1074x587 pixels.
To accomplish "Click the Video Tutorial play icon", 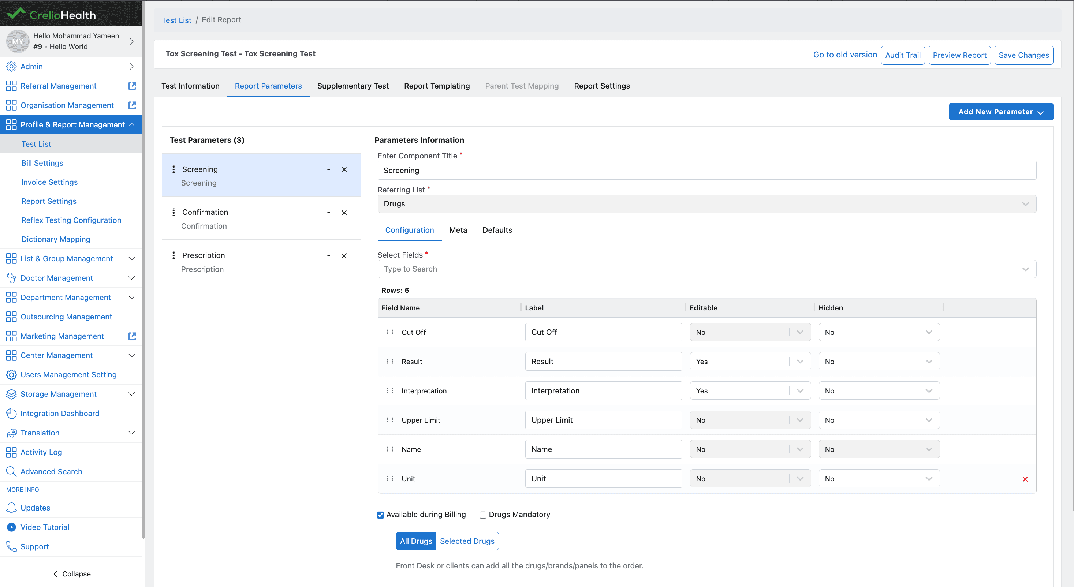I will [x=11, y=527].
